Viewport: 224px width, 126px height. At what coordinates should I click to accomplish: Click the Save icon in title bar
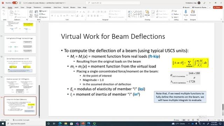(x=20, y=3)
